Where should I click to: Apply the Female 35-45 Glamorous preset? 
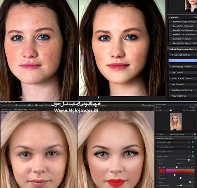[x=183, y=35]
